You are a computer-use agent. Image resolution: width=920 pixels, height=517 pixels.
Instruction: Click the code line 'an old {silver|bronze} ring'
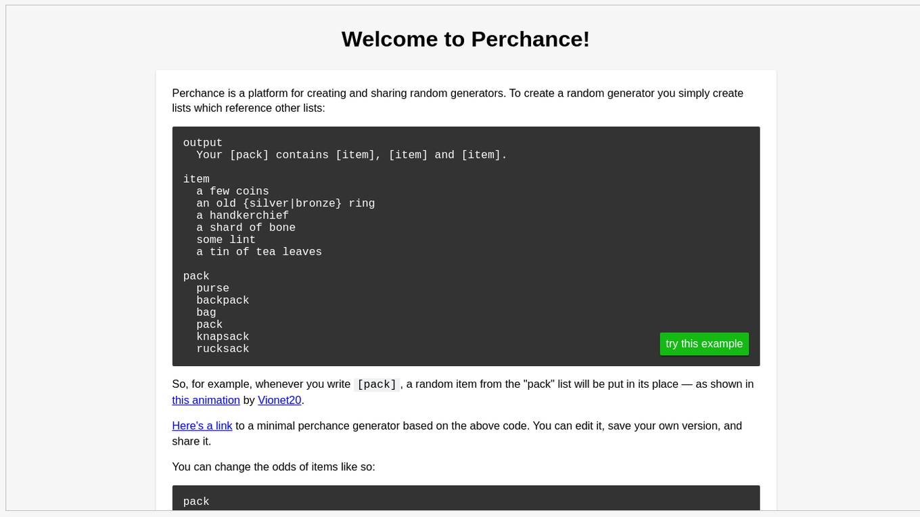[285, 204]
